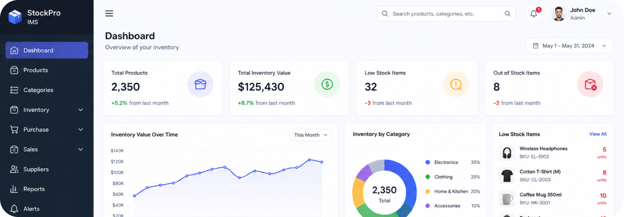
Task: Open View All low stock link
Action: [x=598, y=134]
